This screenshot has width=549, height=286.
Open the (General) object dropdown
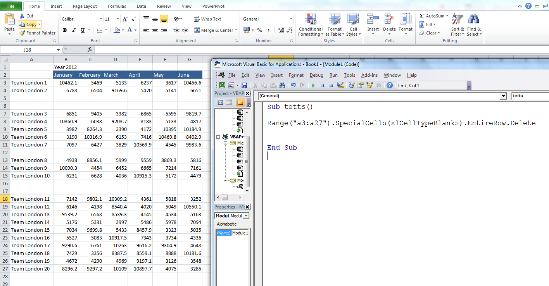tap(382, 96)
